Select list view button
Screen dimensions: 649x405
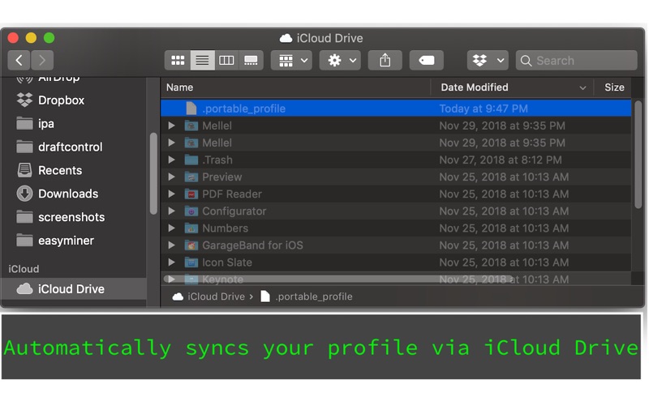coord(202,60)
